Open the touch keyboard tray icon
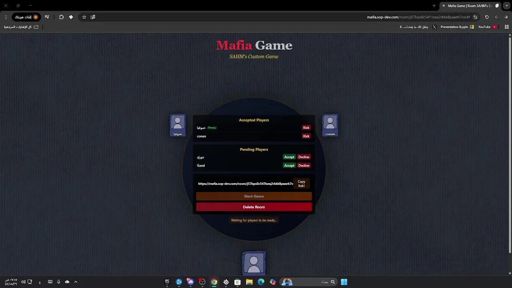The height and width of the screenshot is (288, 512). click(x=50, y=282)
